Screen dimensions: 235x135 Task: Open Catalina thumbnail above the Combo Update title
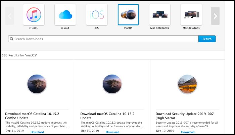(37, 84)
